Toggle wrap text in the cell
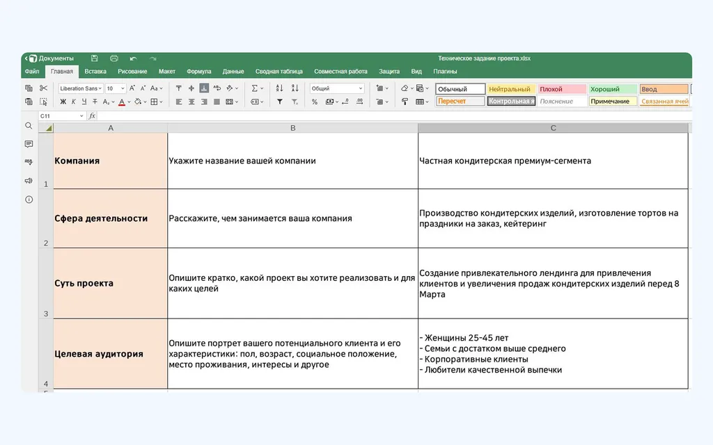 217,88
